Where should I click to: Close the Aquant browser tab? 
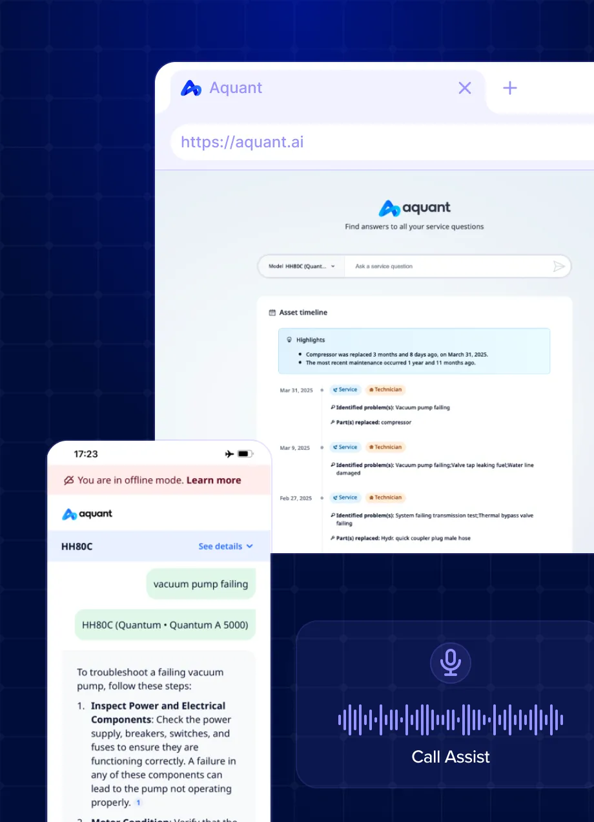[465, 88]
